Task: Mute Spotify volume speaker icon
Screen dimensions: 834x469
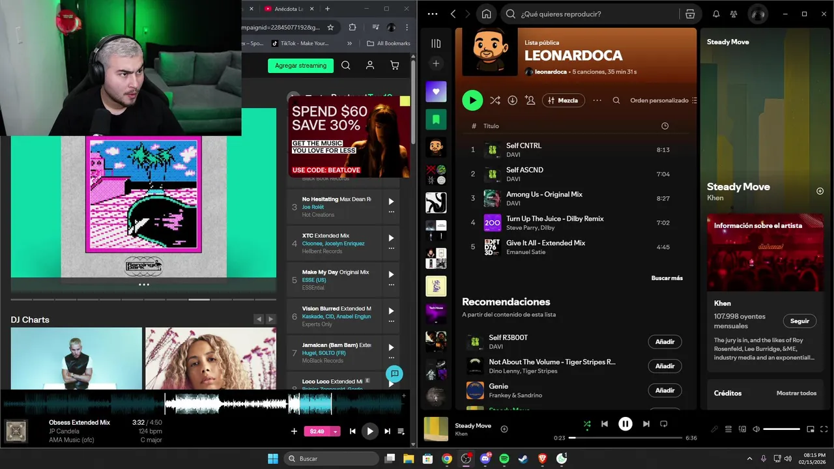Action: [x=756, y=429]
